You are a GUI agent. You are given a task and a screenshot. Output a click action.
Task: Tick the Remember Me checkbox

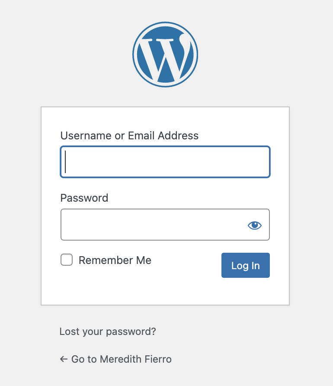click(67, 260)
